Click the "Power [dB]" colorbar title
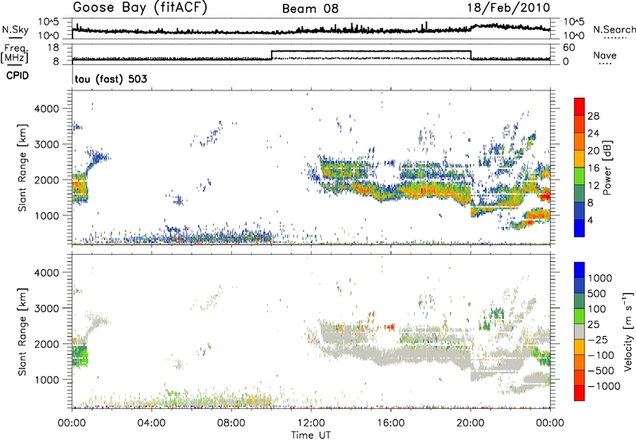636x440 pixels. 607,168
